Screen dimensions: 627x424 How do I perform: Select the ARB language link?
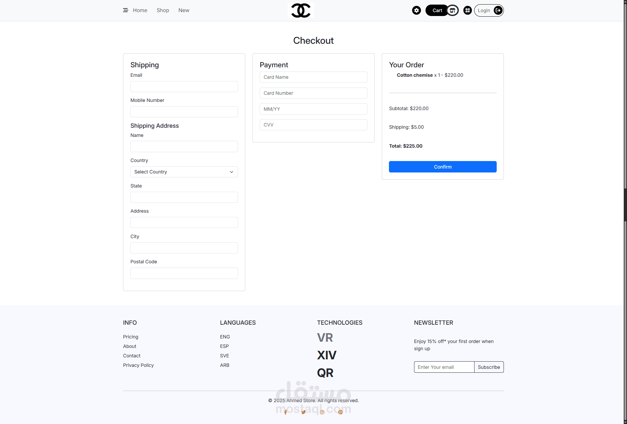(224, 365)
